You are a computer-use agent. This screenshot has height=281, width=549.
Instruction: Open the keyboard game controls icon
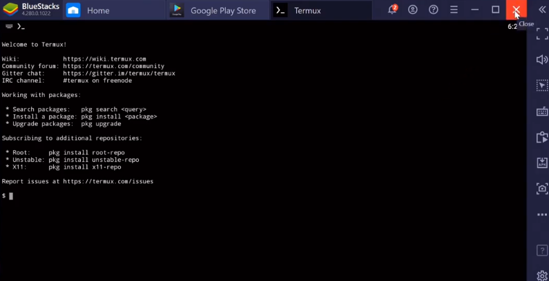(542, 112)
